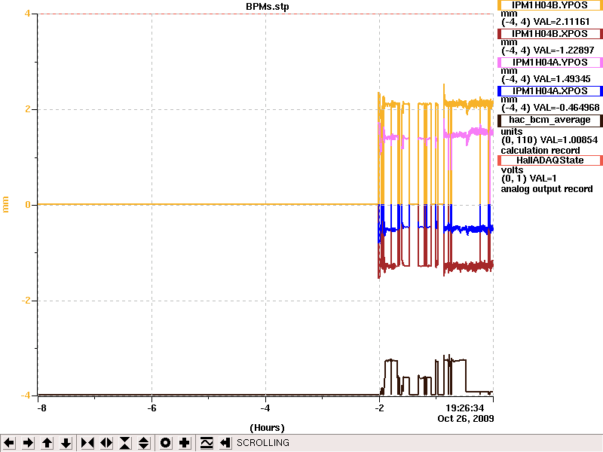
Task: Select the IPM1H04B.XPOS curve legend
Action: [x=550, y=34]
